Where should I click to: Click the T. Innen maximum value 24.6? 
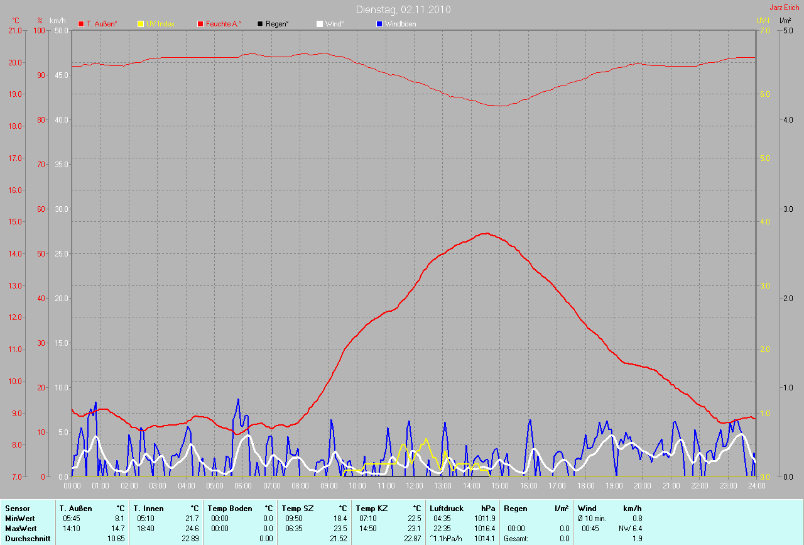click(192, 529)
